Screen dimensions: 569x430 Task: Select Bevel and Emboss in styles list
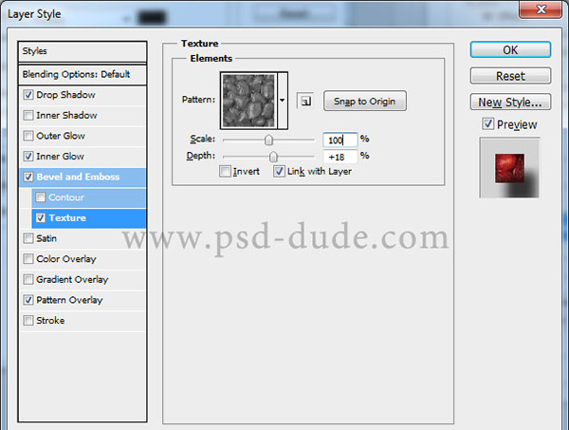[x=78, y=177]
